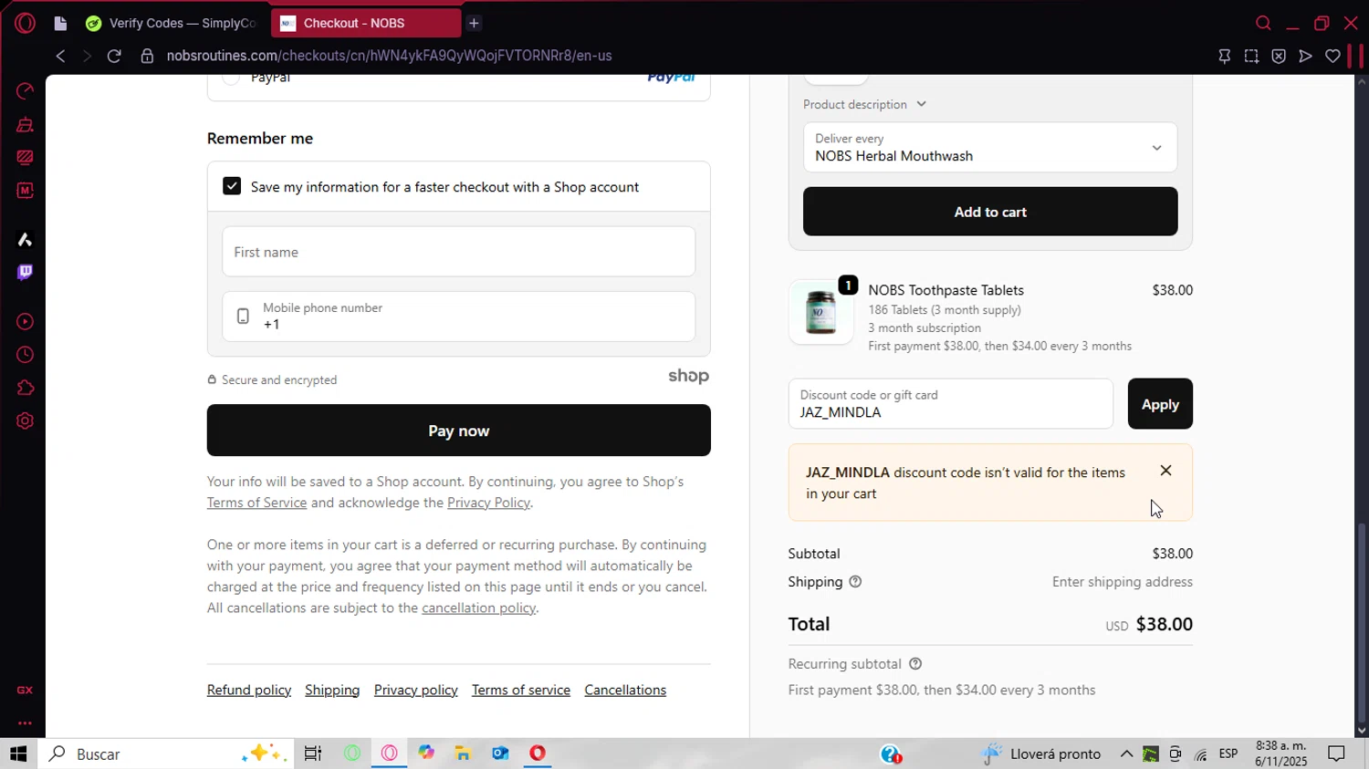Screen dimensions: 1369x769
Task: Open the Deliver every dropdown
Action: 990,148
